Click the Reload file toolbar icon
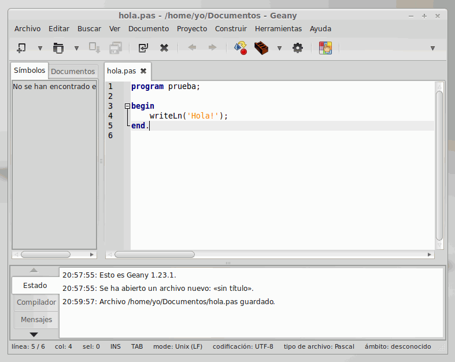Image resolution: width=455 pixels, height=362 pixels. click(x=143, y=48)
